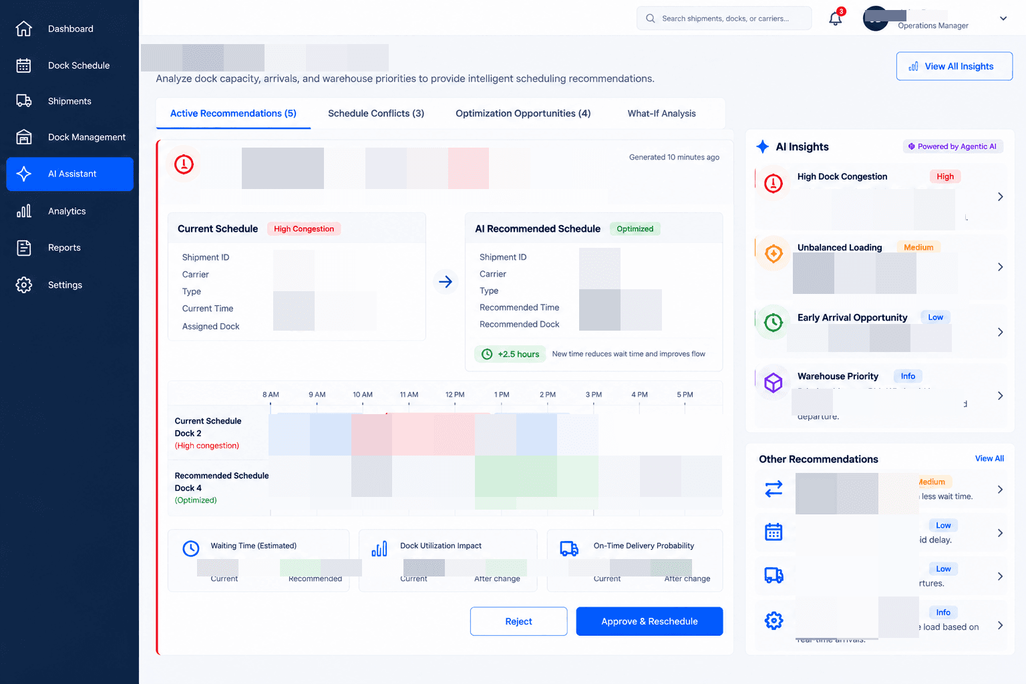The height and width of the screenshot is (684, 1026).
Task: Click Approve & Reschedule
Action: coord(649,621)
